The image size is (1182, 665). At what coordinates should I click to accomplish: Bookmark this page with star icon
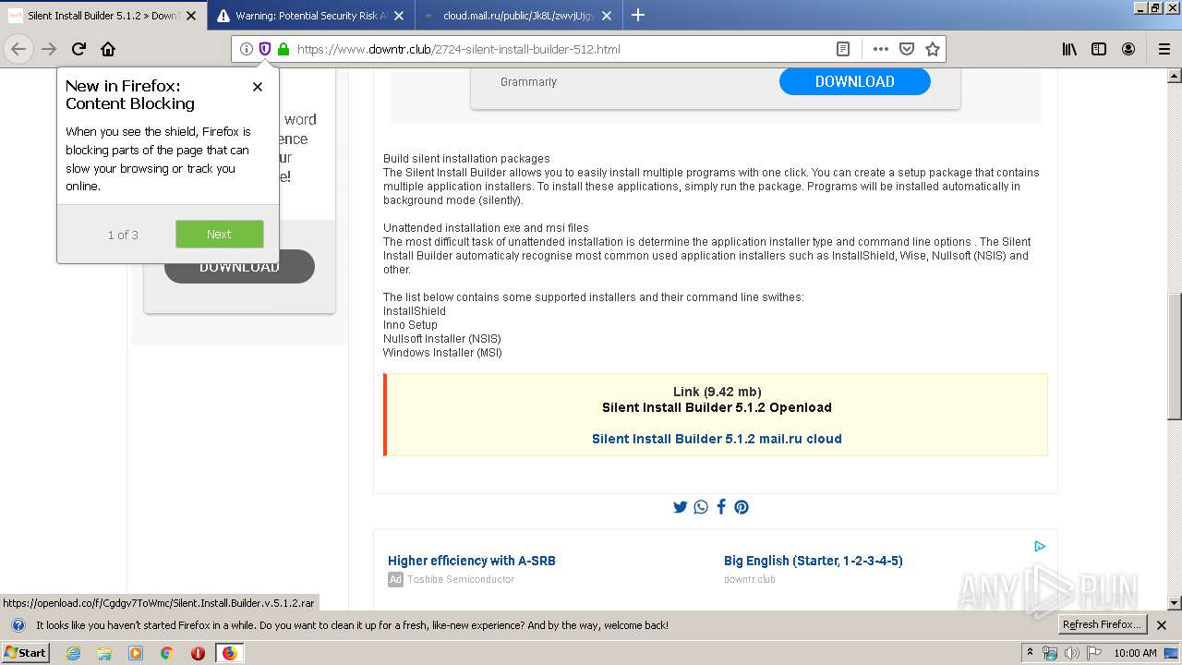click(x=933, y=49)
